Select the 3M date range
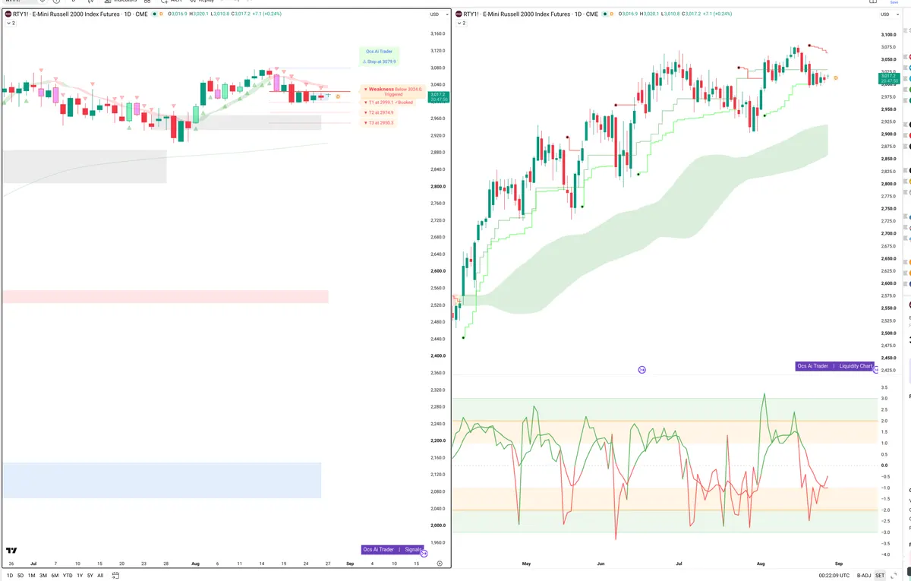 click(43, 576)
